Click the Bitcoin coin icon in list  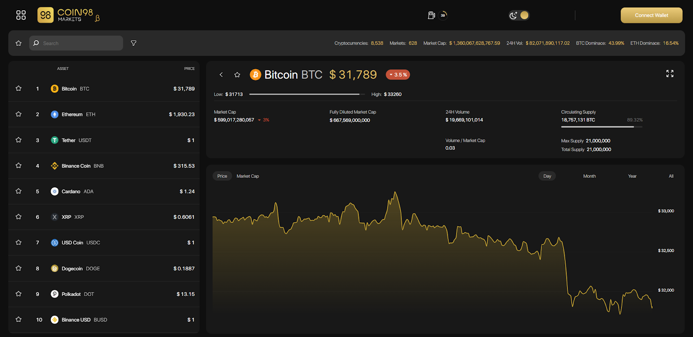(x=55, y=89)
